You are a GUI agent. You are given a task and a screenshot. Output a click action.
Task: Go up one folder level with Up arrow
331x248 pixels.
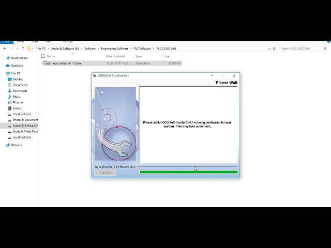(23, 49)
